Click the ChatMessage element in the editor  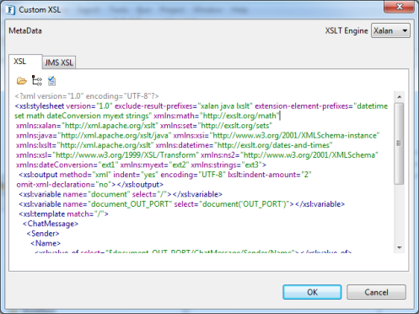click(x=51, y=224)
